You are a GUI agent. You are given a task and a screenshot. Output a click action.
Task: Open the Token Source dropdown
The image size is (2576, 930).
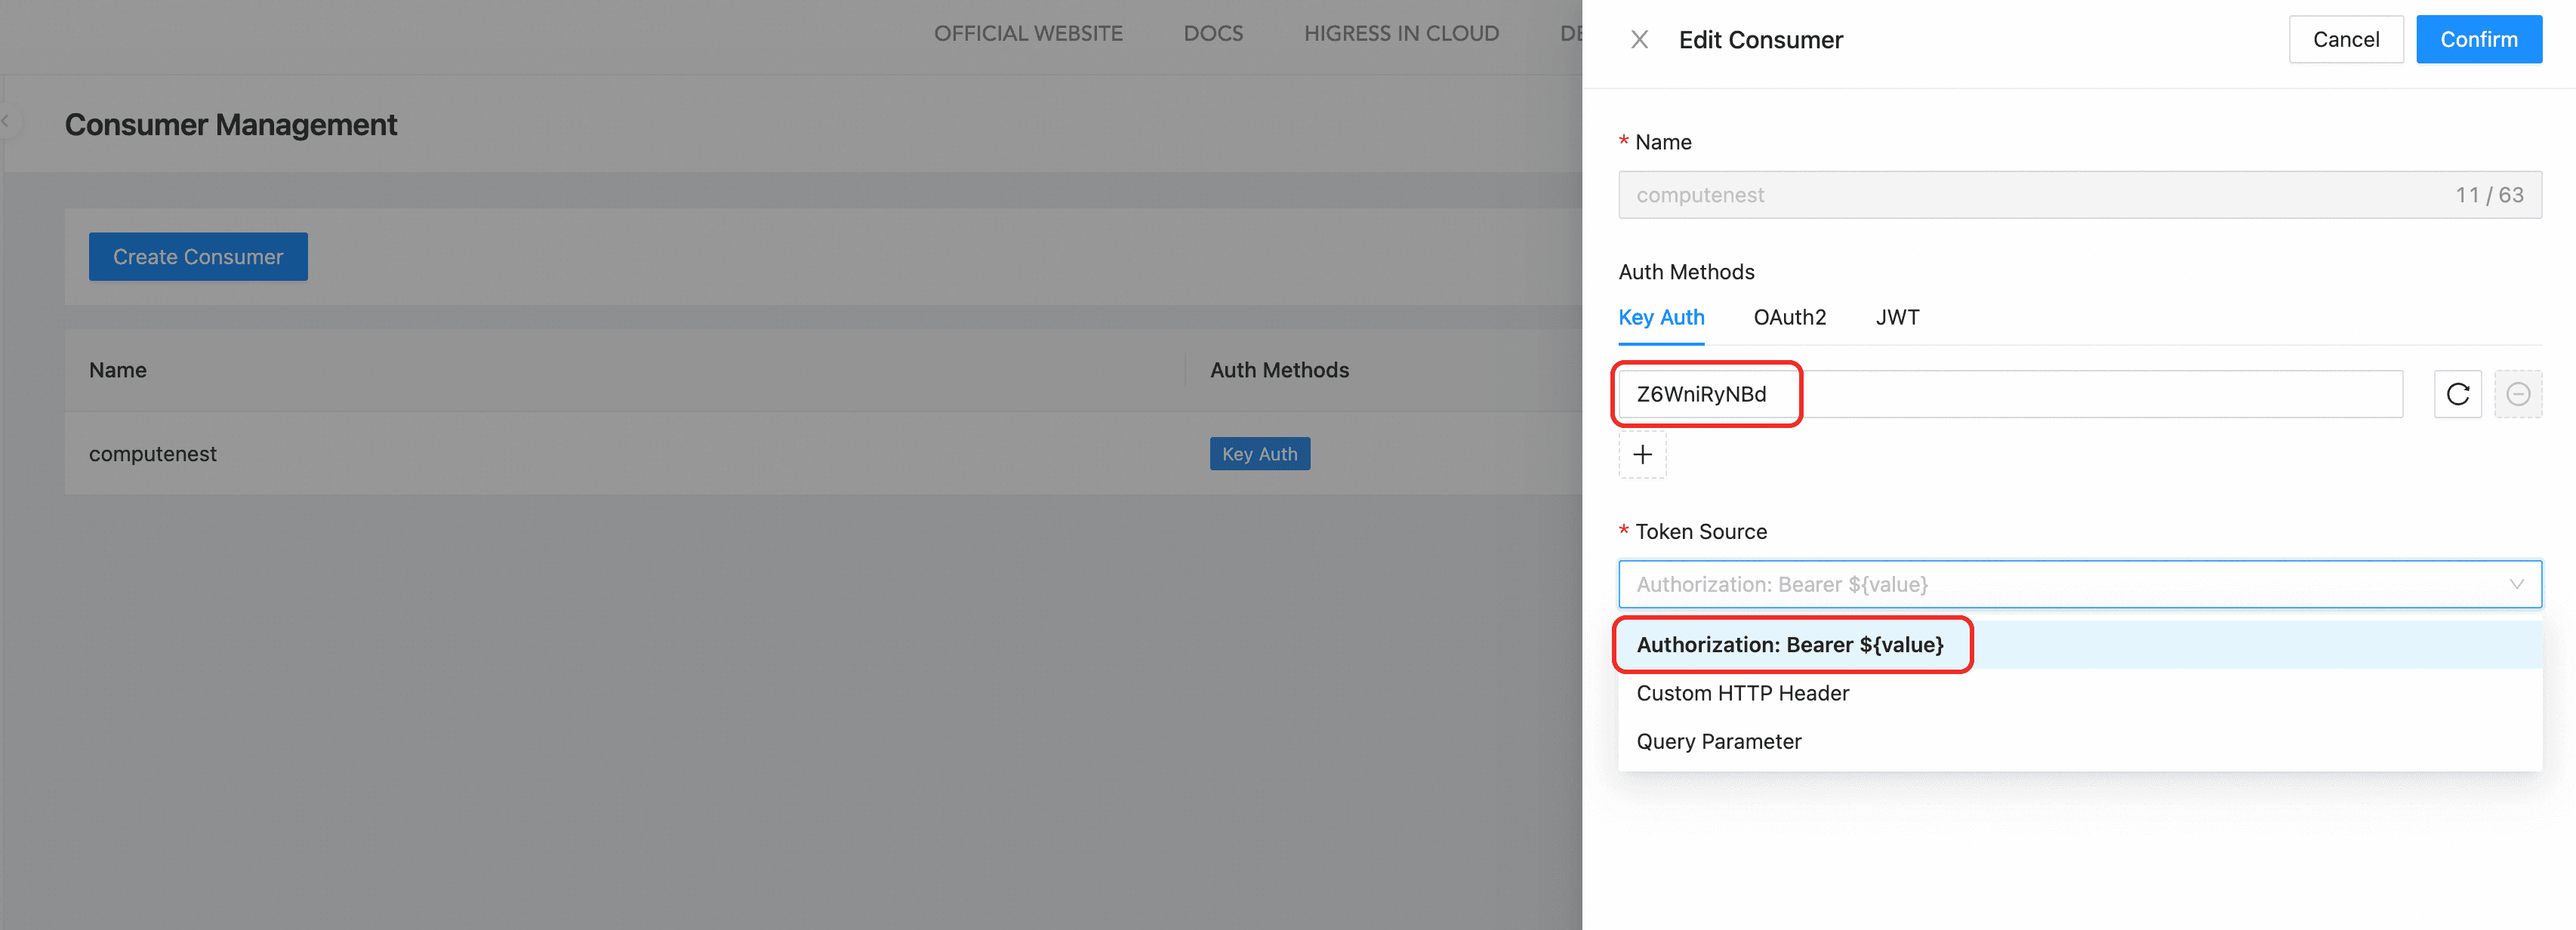[x=2079, y=584]
